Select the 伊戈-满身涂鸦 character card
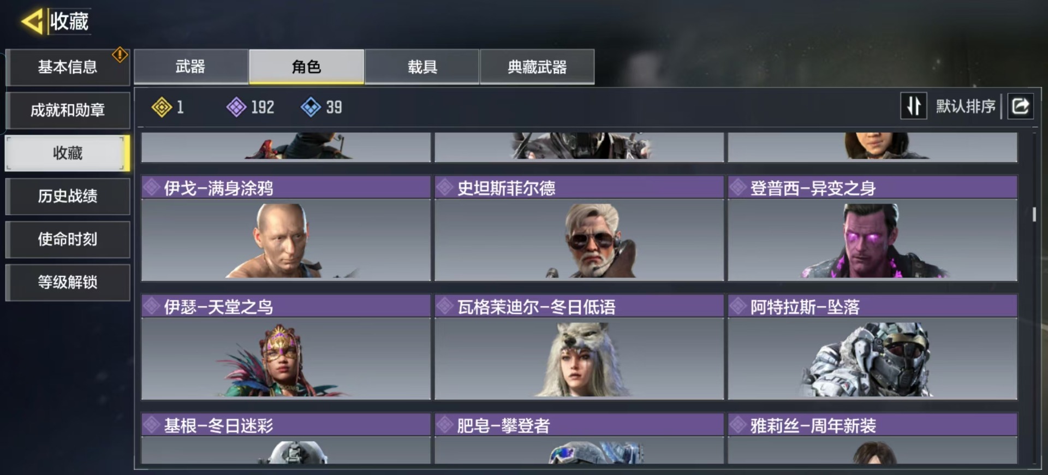This screenshot has width=1048, height=475. (286, 228)
